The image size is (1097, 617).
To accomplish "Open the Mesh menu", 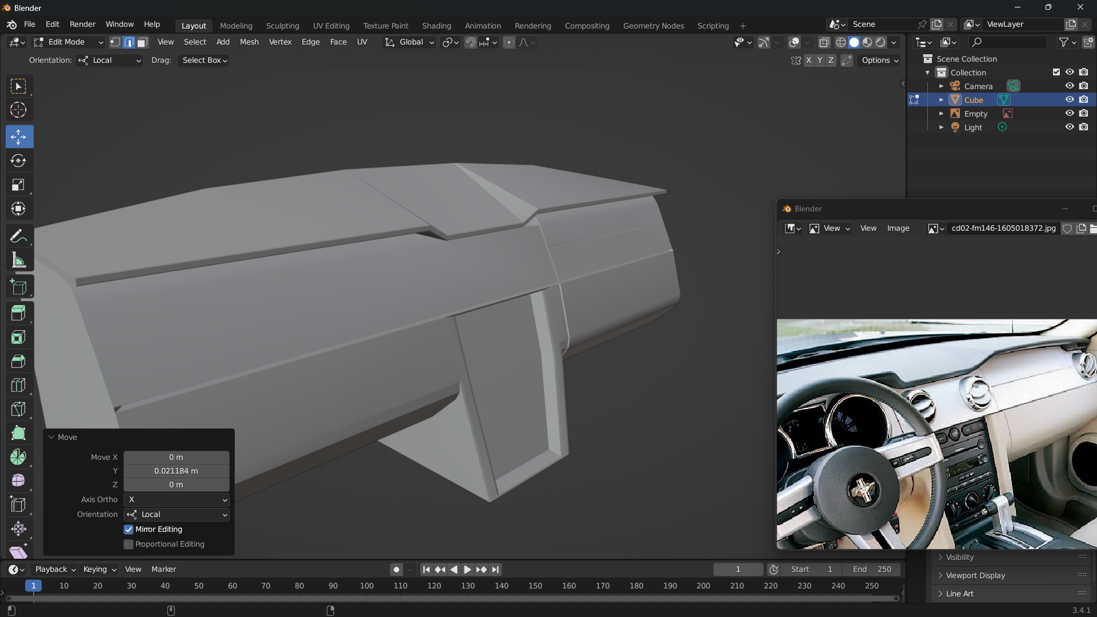I will pos(249,42).
